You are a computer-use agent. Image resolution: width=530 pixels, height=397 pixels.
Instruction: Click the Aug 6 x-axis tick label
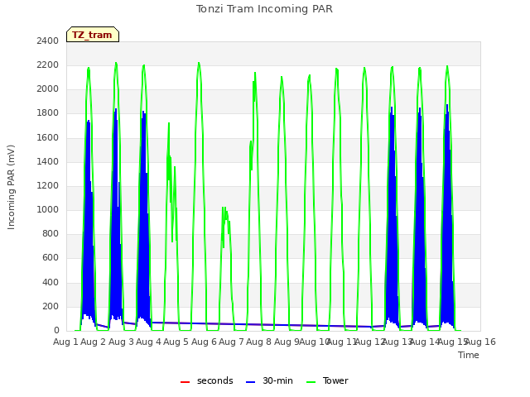tap(204, 342)
